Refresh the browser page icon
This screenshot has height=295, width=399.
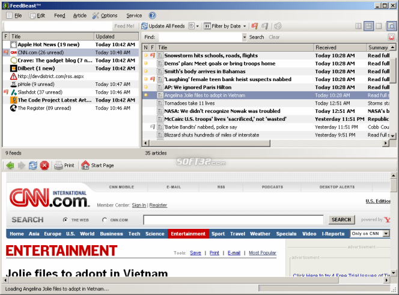33,165
